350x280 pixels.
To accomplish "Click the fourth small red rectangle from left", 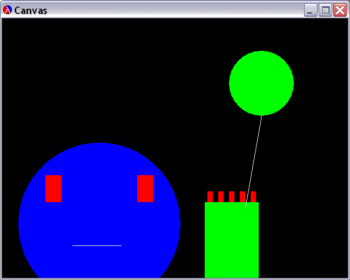I will [243, 196].
